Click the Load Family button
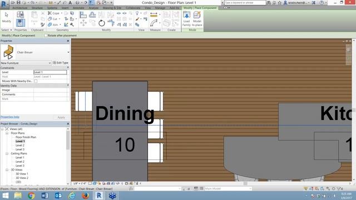356x200 pixels. point(186,19)
